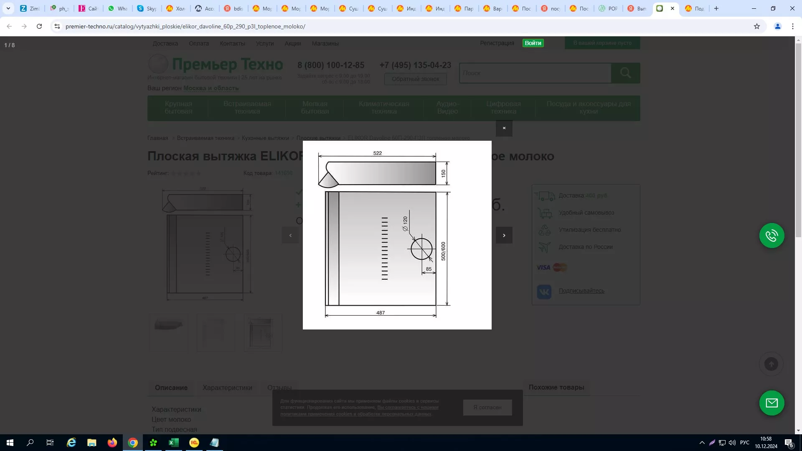Open Климатическая техника category menu
This screenshot has height=451, width=802.
point(384,108)
